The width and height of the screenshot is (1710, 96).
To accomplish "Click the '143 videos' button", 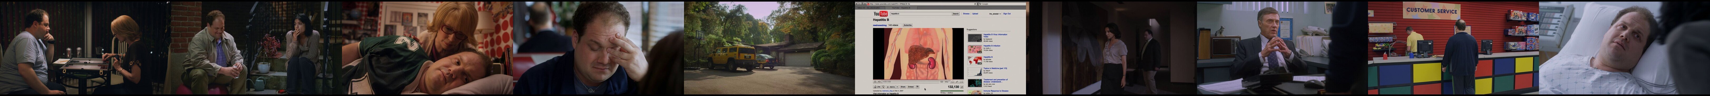I will (x=895, y=25).
